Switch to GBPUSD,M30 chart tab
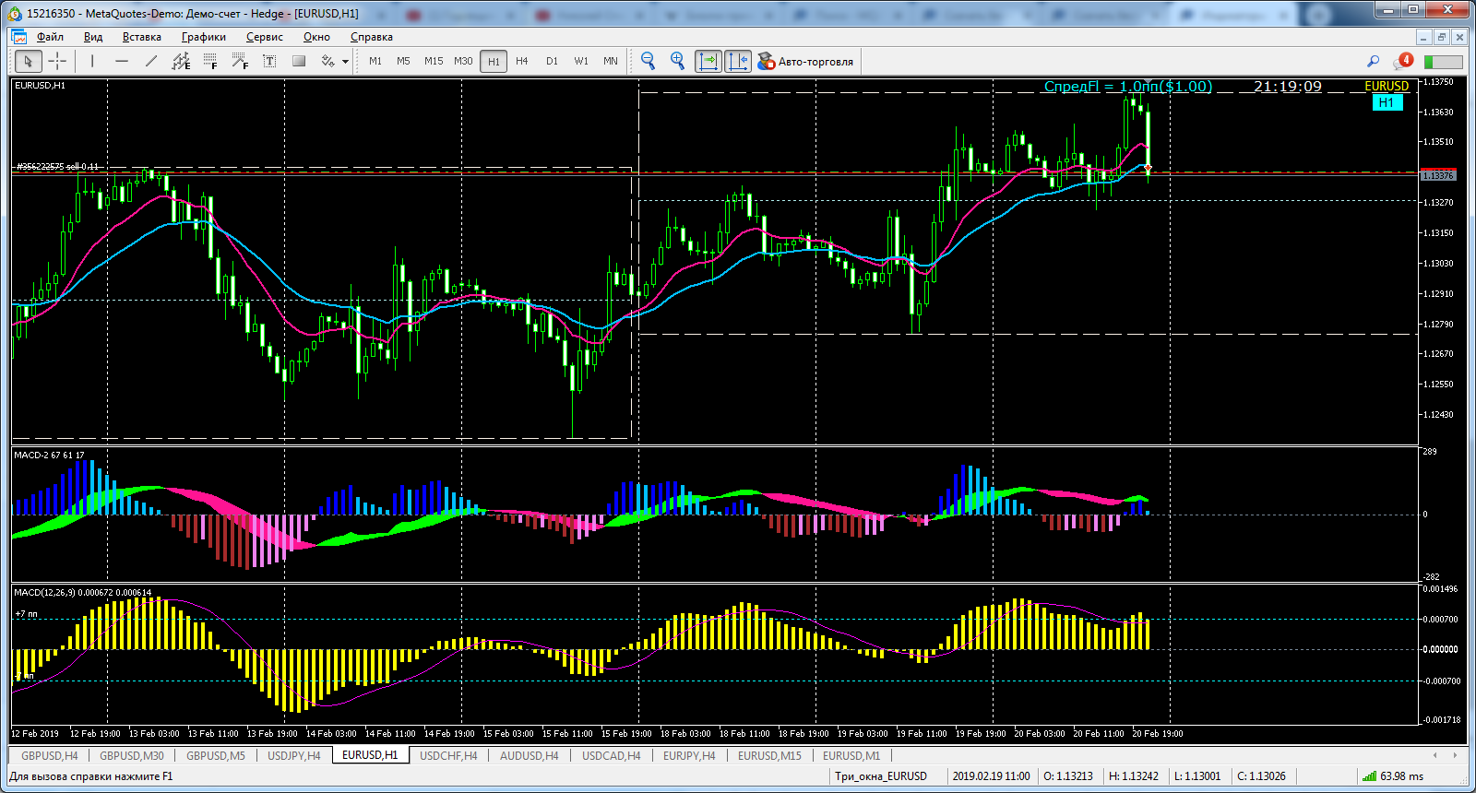Viewport: 1476px width, 793px height. 132,755
